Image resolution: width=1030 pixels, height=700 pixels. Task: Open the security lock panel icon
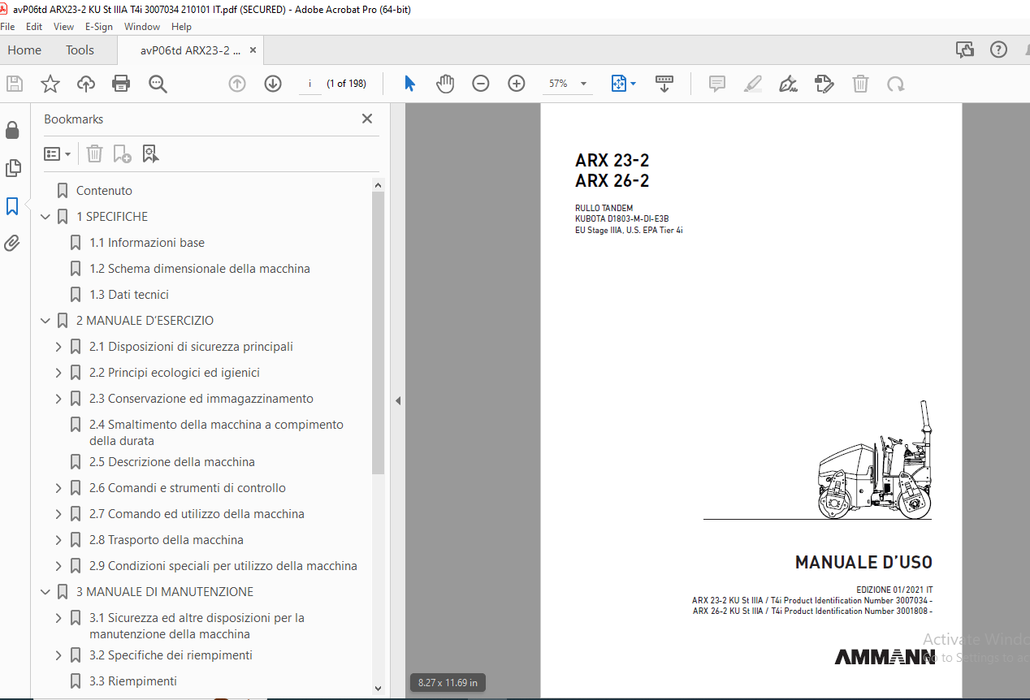[12, 131]
